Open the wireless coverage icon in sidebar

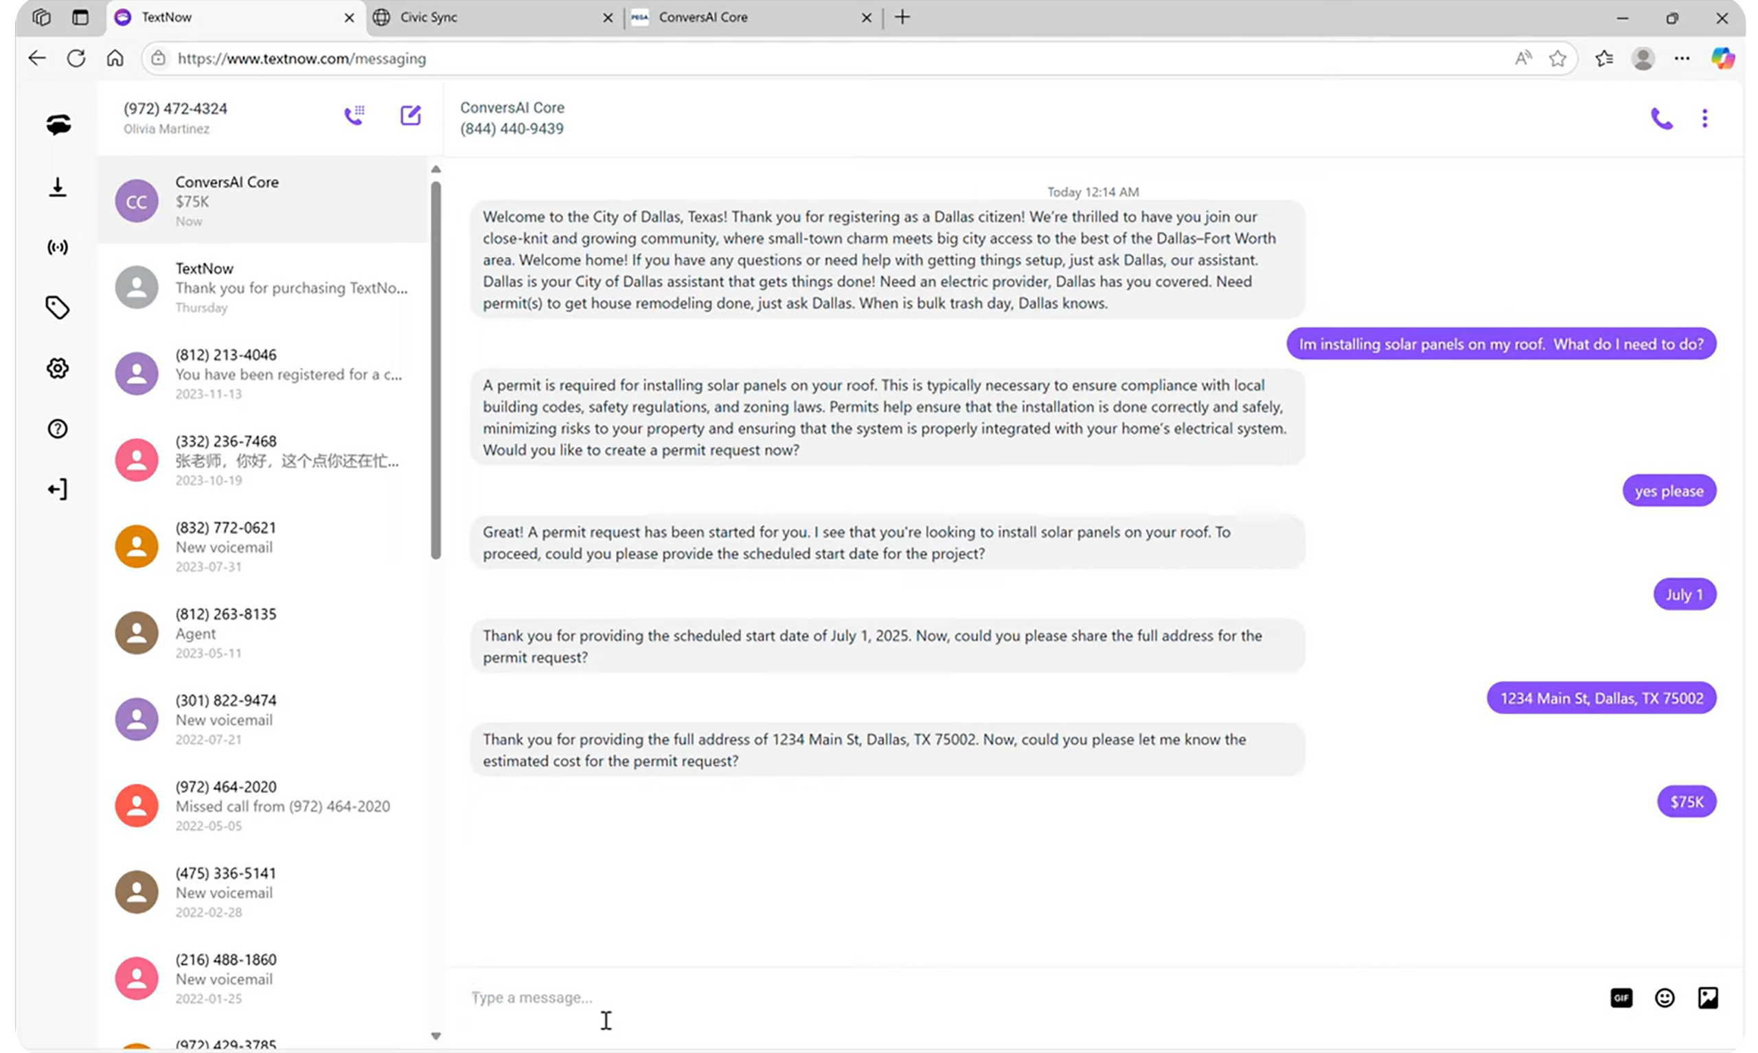(58, 247)
